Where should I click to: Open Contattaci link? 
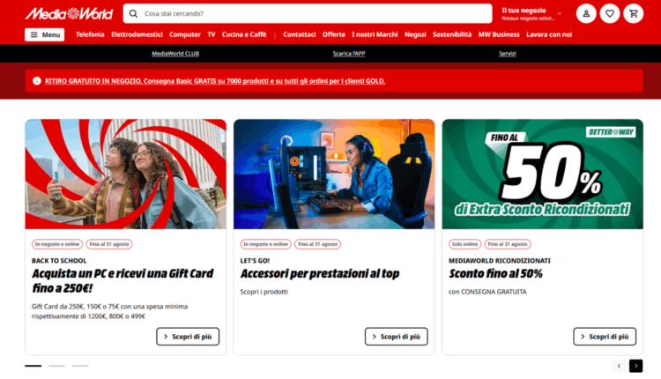[300, 34]
